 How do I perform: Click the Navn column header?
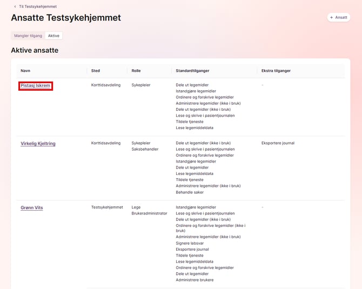coord(25,71)
